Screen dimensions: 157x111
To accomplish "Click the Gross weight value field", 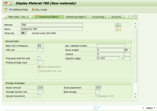I will 110,50.
